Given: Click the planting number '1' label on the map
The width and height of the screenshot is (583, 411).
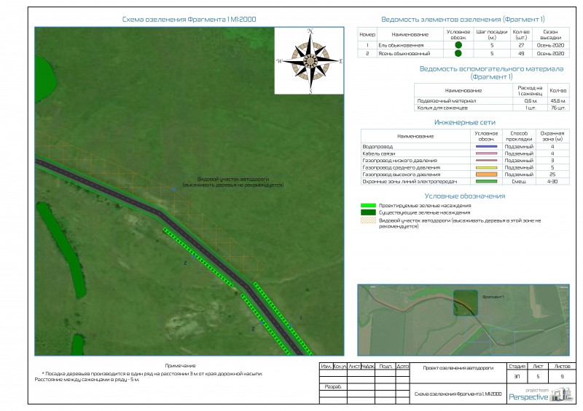Looking at the screenshot, I should (x=301, y=318).
